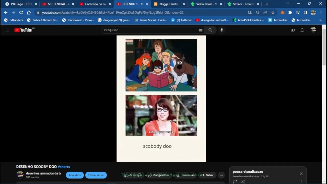Open the YouTube account avatar menu
Screen dimensions: 327x184
[x=313, y=30]
